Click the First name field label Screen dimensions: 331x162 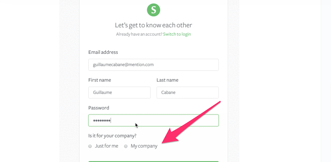(x=100, y=80)
